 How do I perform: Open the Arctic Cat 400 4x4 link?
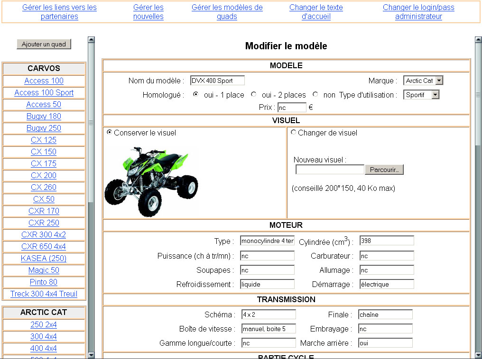pyautogui.click(x=44, y=348)
